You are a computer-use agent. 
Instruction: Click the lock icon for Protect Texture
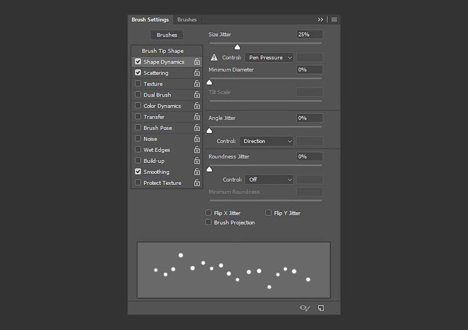tap(197, 183)
